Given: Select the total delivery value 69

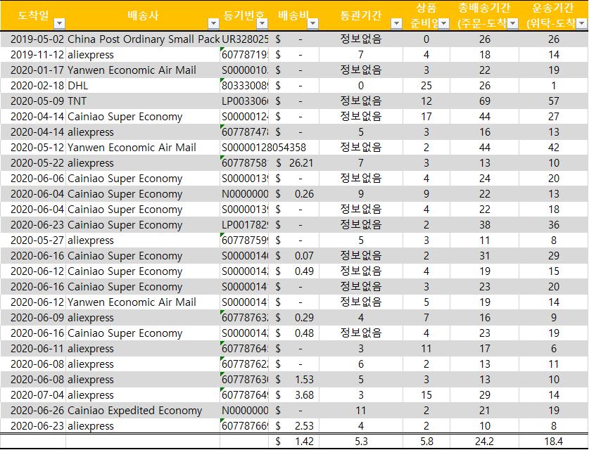Looking at the screenshot, I should (x=485, y=101).
